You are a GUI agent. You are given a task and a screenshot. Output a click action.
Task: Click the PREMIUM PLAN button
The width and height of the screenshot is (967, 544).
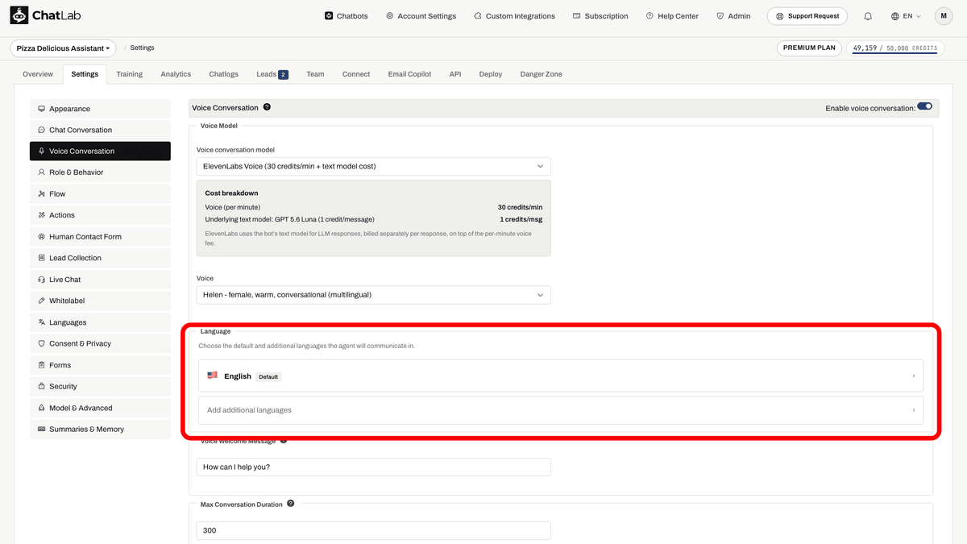(x=809, y=48)
